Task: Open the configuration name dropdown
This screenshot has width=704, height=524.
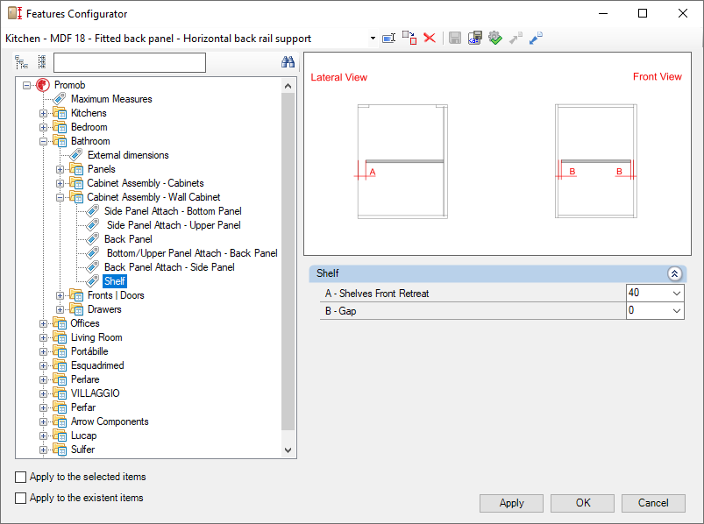Action: [x=373, y=39]
